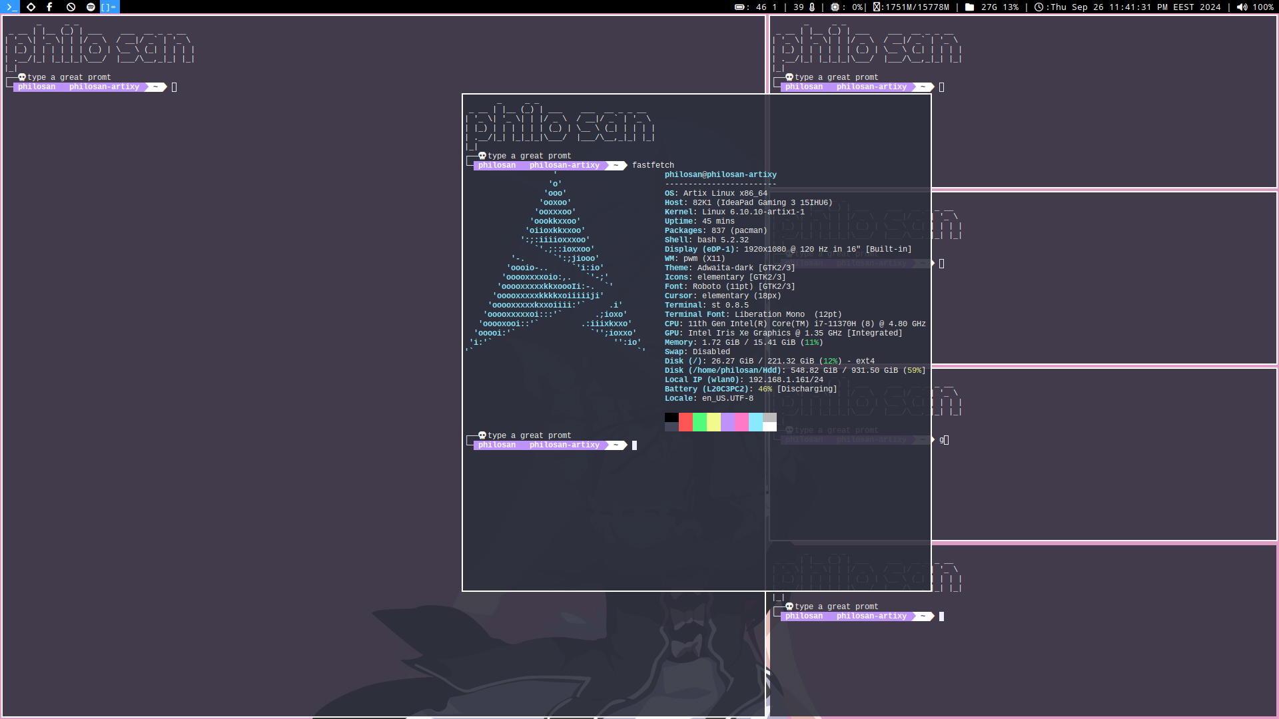Focus the floating fastfetch terminal's bottom prompt
Image resolution: width=1279 pixels, height=719 pixels.
point(634,445)
